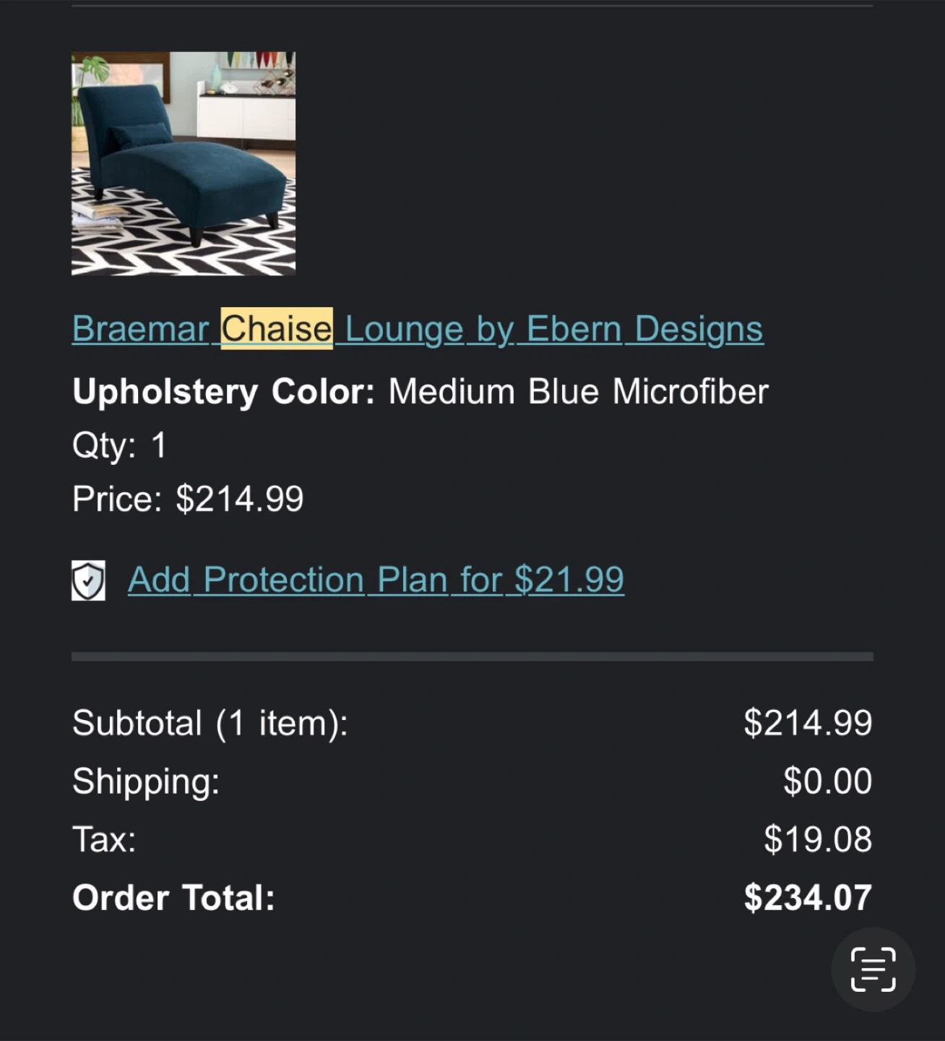
Task: Open the blue chaise lounge product image
Action: (184, 163)
